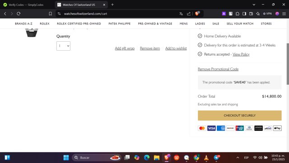289x163 pixels.
Task: Click the Remove item link
Action: (150, 48)
